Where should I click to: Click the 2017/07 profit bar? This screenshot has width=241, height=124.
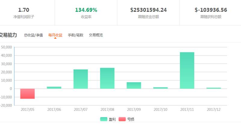(81, 79)
